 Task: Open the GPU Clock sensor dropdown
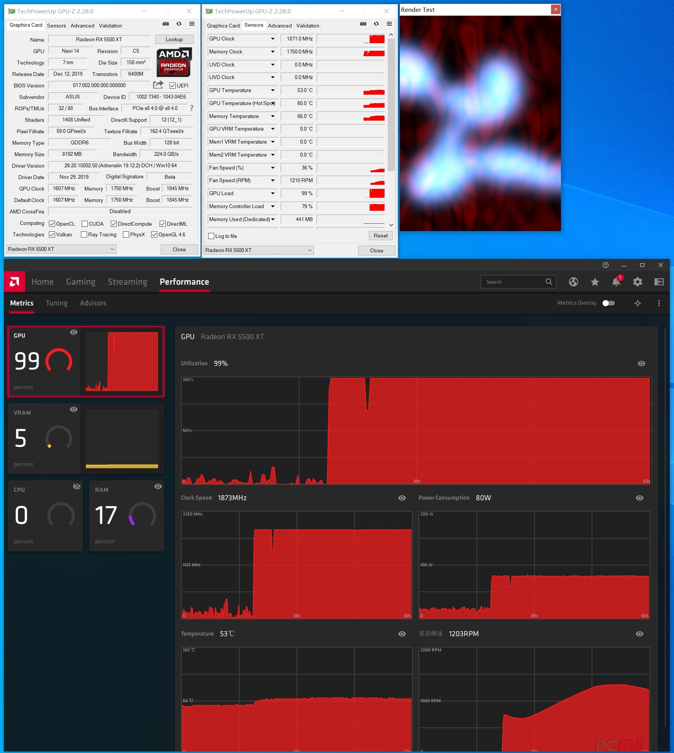pyautogui.click(x=273, y=39)
